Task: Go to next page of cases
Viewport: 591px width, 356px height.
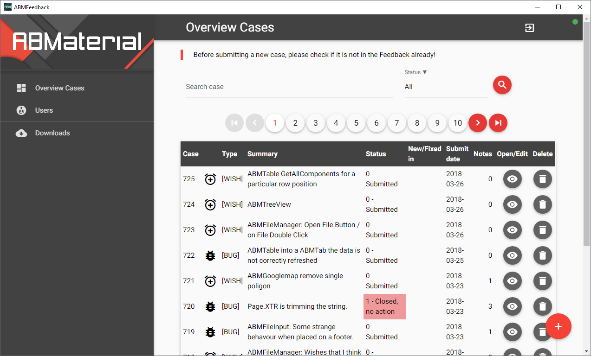Action: click(x=478, y=123)
